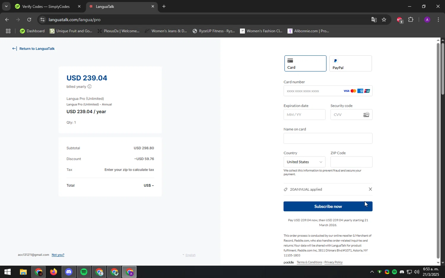Select the PayPal payment method

[x=350, y=63]
